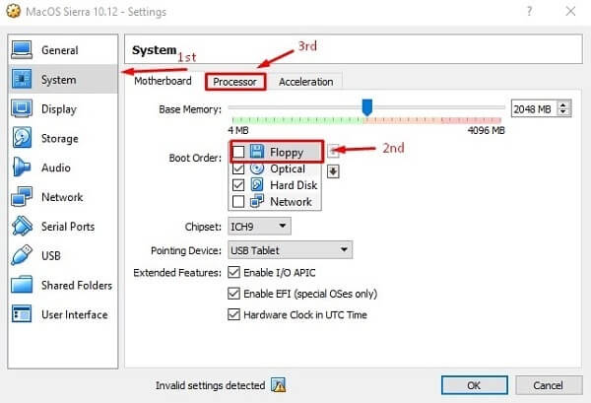This screenshot has width=591, height=403.
Task: Click the VirtualBox gear icon in title bar
Action: 14,11
